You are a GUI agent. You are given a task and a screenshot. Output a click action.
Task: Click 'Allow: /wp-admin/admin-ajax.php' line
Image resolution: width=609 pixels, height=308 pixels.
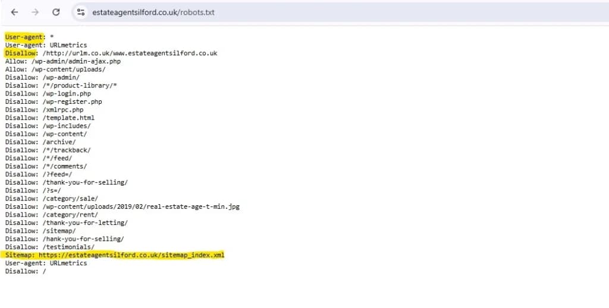[63, 61]
